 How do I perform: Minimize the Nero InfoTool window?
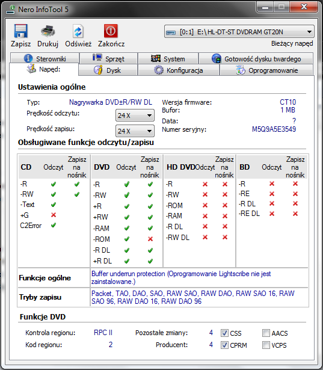[265, 7]
